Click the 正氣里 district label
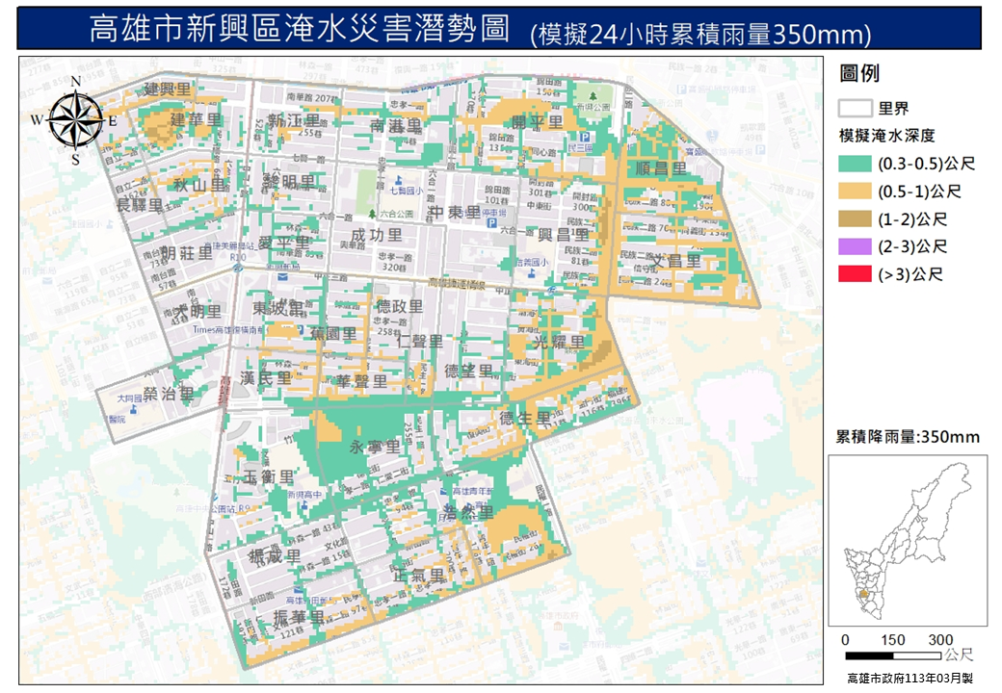This screenshot has width=1002, height=693. click(419, 576)
